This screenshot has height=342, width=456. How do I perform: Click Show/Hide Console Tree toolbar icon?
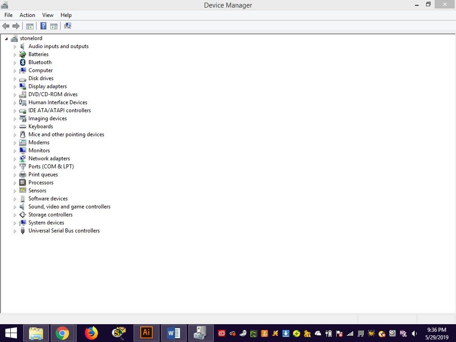[x=30, y=26]
